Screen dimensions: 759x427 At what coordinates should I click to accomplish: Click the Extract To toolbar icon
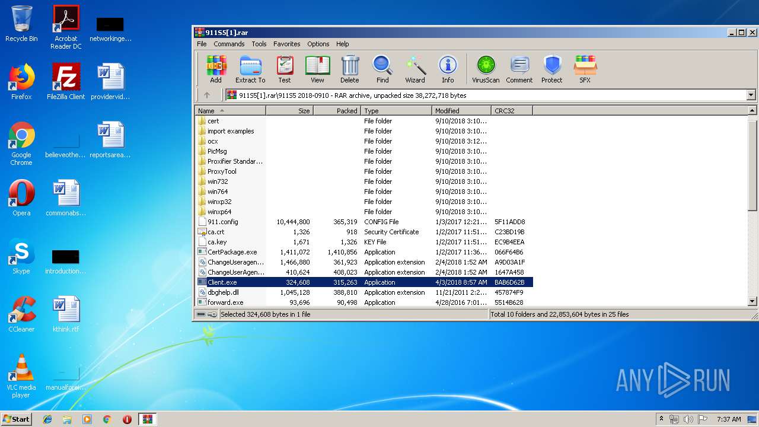(250, 69)
